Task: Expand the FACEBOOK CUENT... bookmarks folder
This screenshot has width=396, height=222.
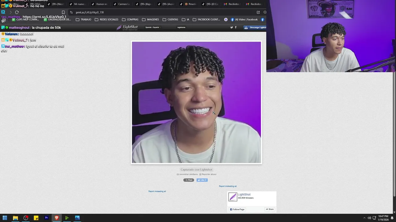Action: 206,19
